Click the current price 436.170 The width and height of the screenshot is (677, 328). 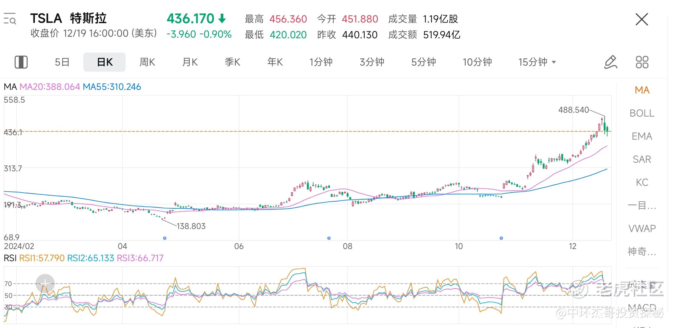(191, 19)
